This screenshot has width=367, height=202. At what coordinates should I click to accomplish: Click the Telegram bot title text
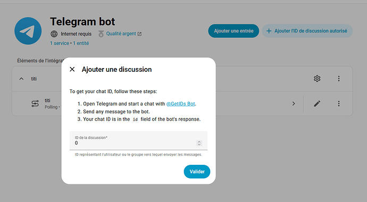(x=82, y=22)
